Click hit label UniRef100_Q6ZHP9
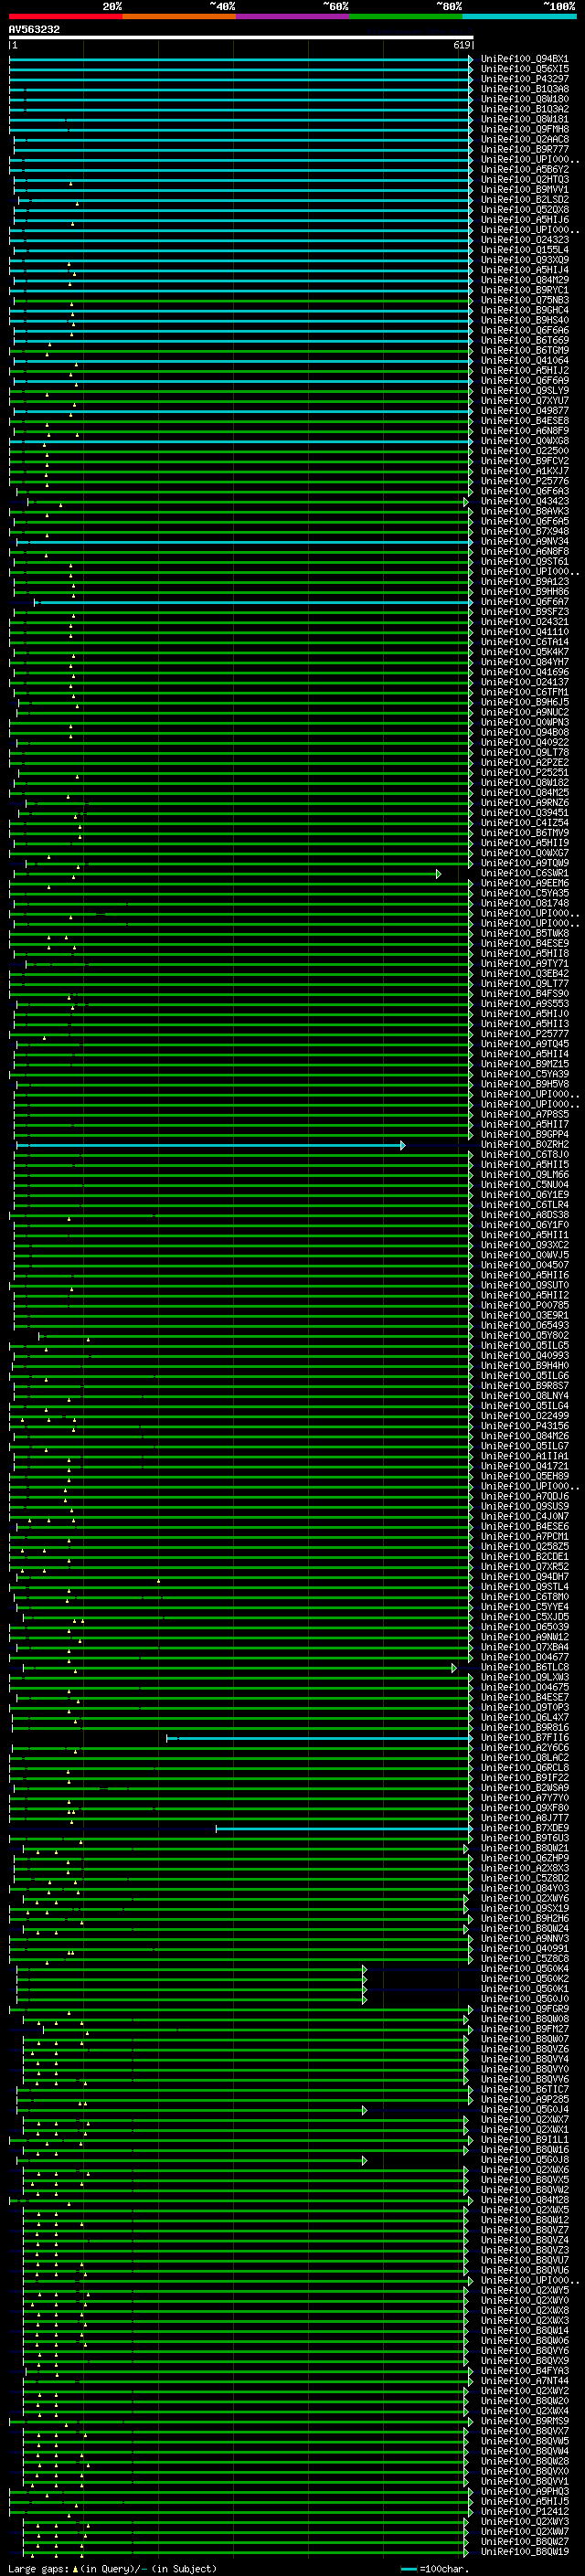Viewport: 585px width, 2576px height. pos(525,1859)
